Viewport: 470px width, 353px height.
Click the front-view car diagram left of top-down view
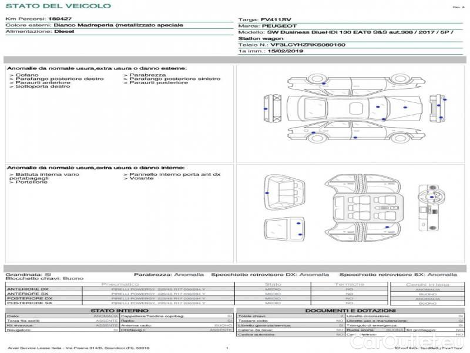[273, 108]
